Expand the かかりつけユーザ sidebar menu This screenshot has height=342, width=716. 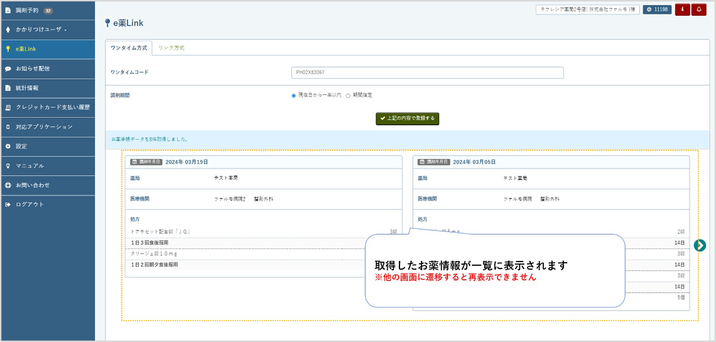pos(41,30)
